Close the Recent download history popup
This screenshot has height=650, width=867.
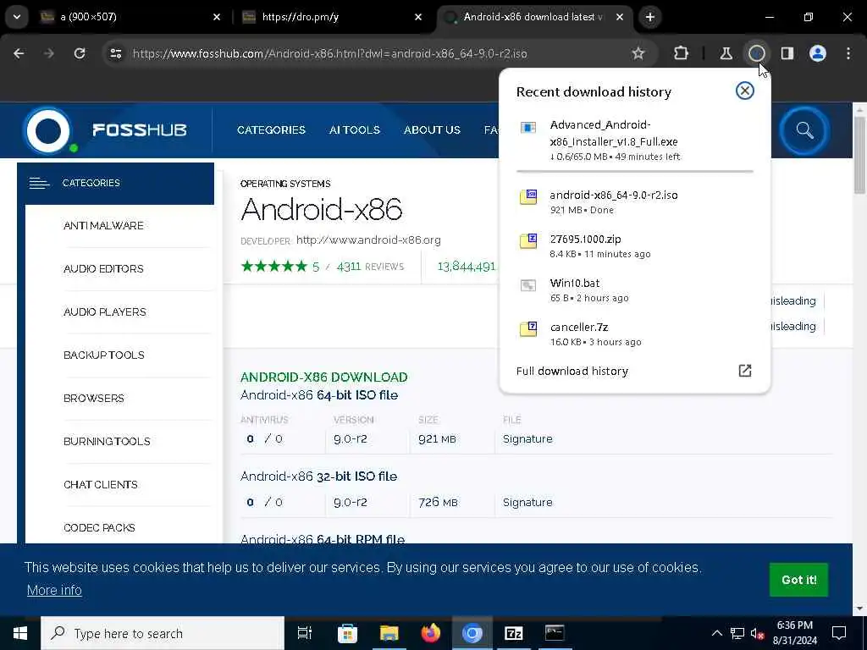point(745,91)
